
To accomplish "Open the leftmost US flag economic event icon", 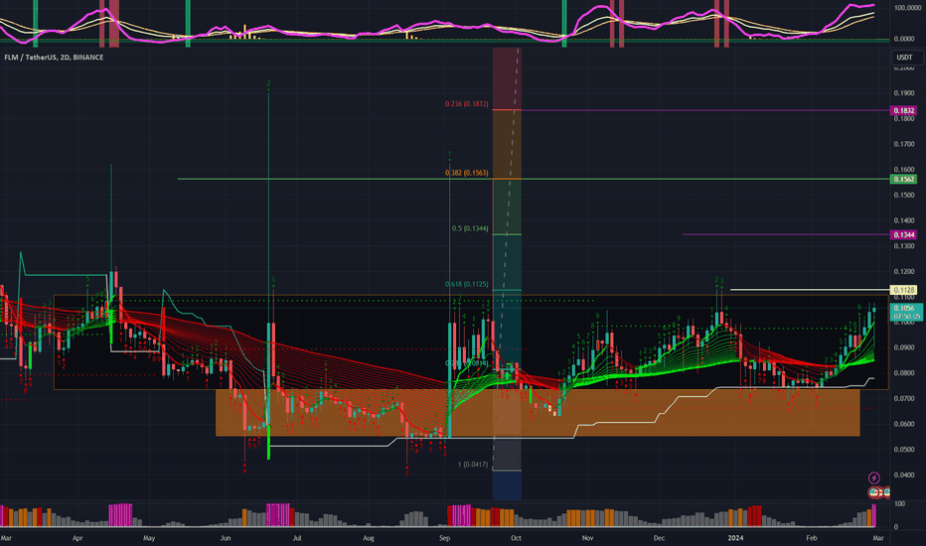I will (x=874, y=491).
